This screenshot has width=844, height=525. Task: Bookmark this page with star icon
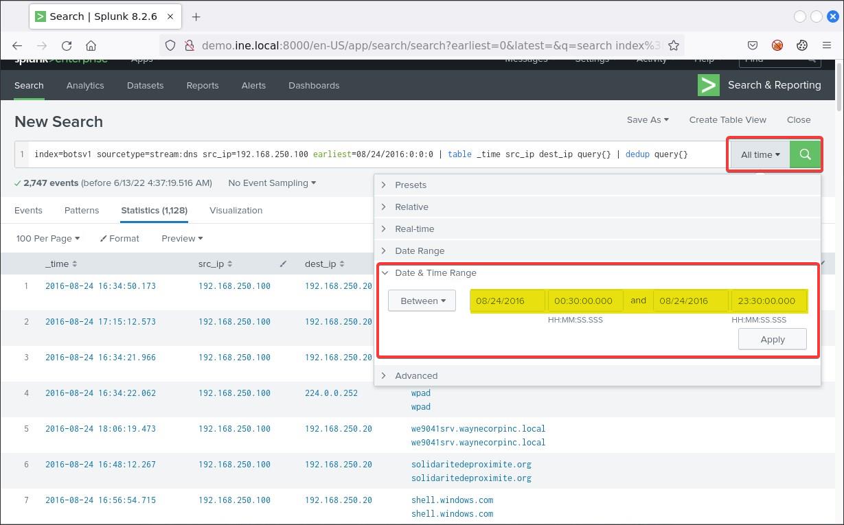coord(674,45)
